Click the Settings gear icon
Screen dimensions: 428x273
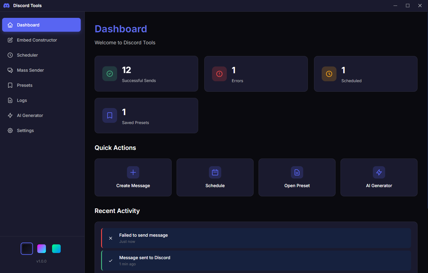[10, 130]
